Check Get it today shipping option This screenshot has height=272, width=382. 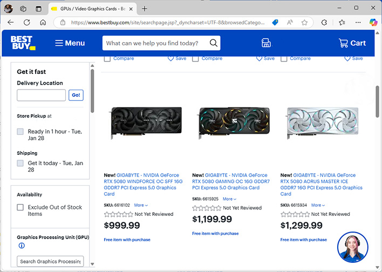pyautogui.click(x=20, y=163)
